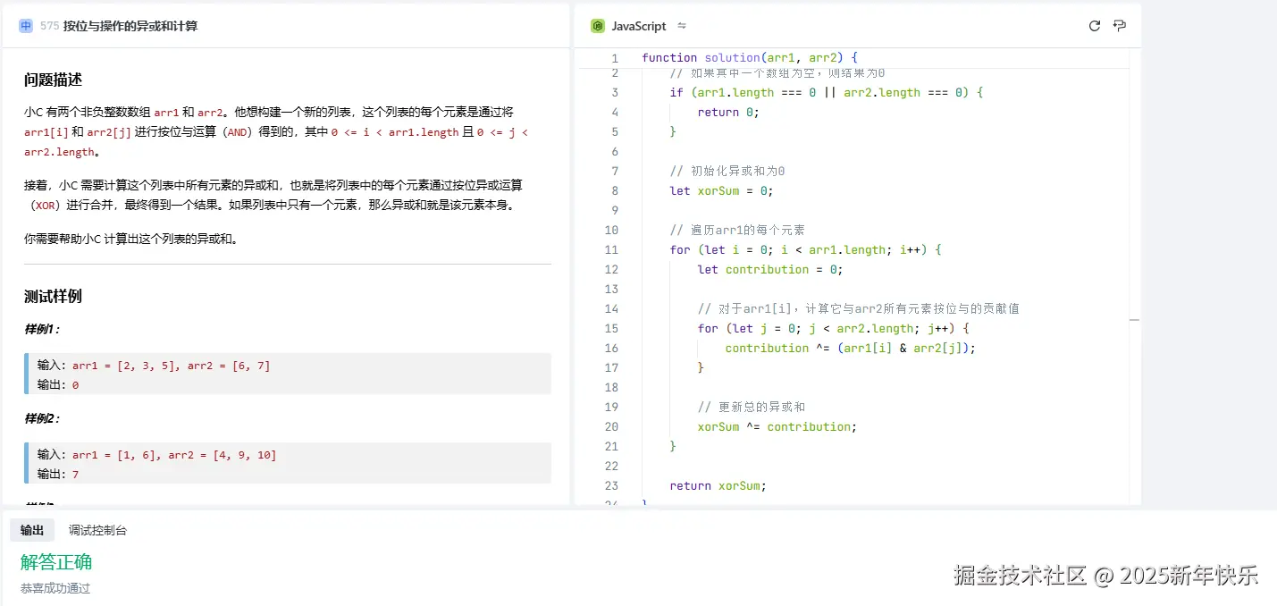The width and height of the screenshot is (1277, 606).
Task: Open the 调试控制台 tab
Action: pos(97,530)
